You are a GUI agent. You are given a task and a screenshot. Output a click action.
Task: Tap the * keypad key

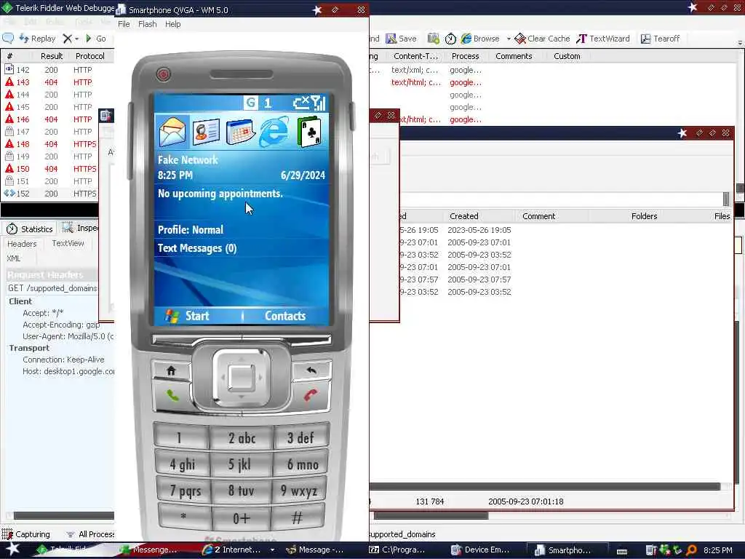183,518
